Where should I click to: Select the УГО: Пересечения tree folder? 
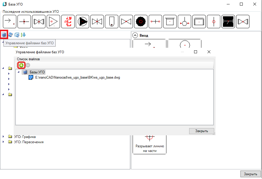(x=29, y=142)
